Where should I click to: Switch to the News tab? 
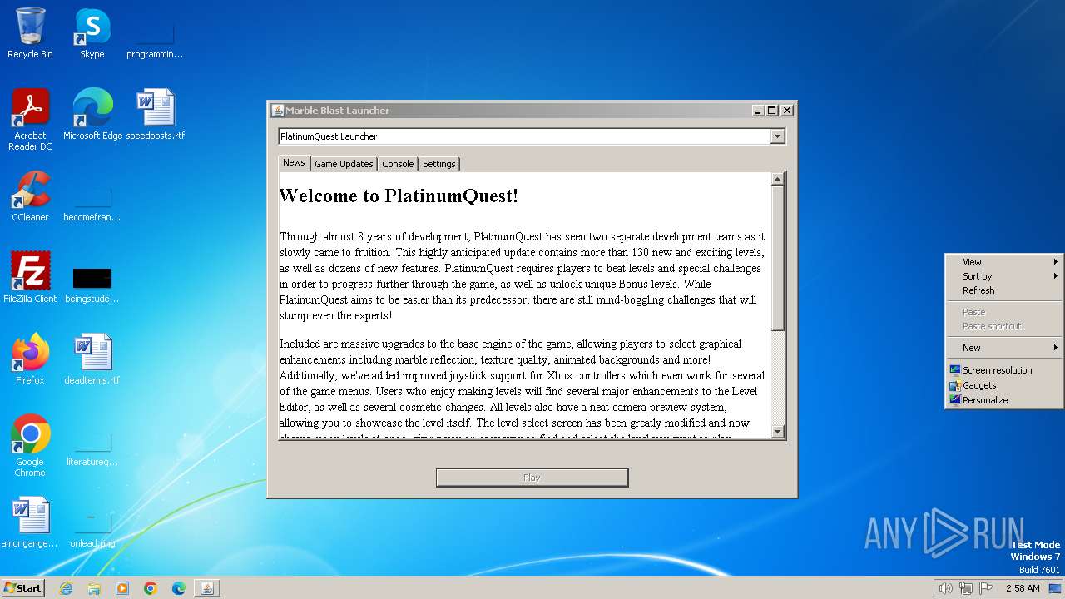pyautogui.click(x=294, y=163)
